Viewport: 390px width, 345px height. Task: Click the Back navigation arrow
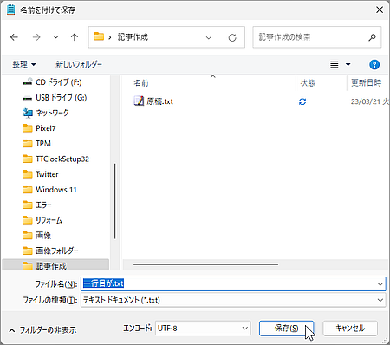tap(14, 37)
